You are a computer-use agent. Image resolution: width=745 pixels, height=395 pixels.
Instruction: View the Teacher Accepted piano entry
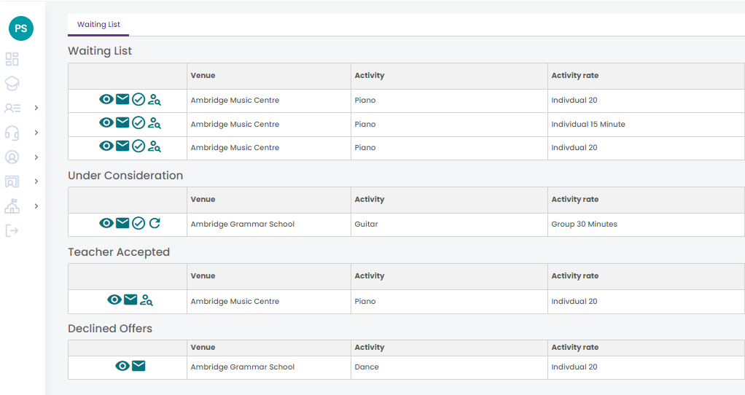click(114, 300)
